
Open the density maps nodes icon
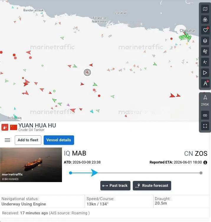tap(205, 62)
